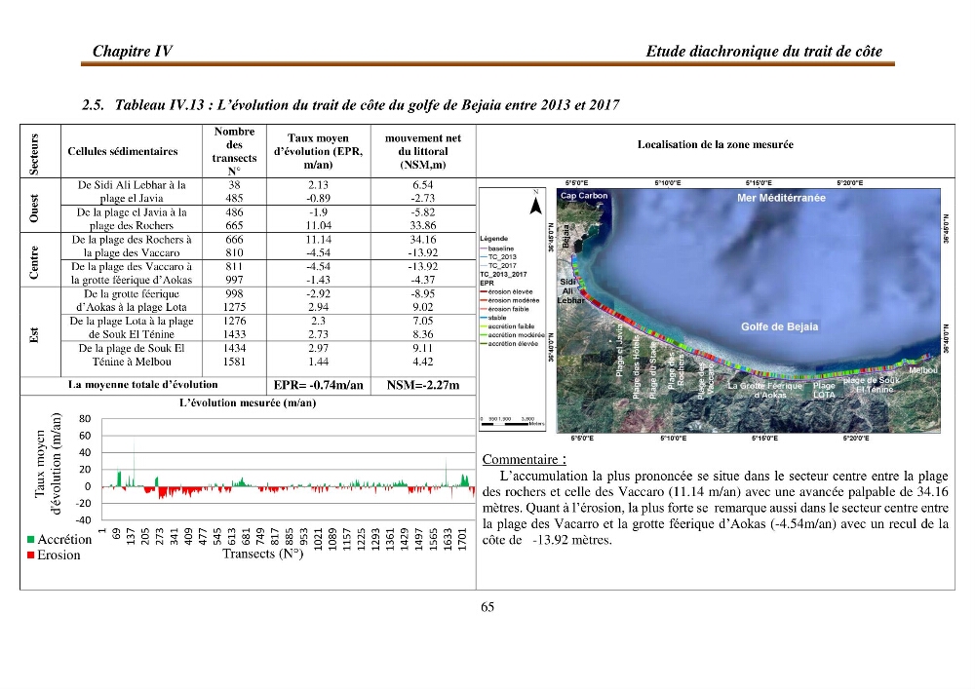The height and width of the screenshot is (689, 975).
Task: Click the y-axis label 'Taux moyen d'évolution (m/an)'
Action: (49, 465)
